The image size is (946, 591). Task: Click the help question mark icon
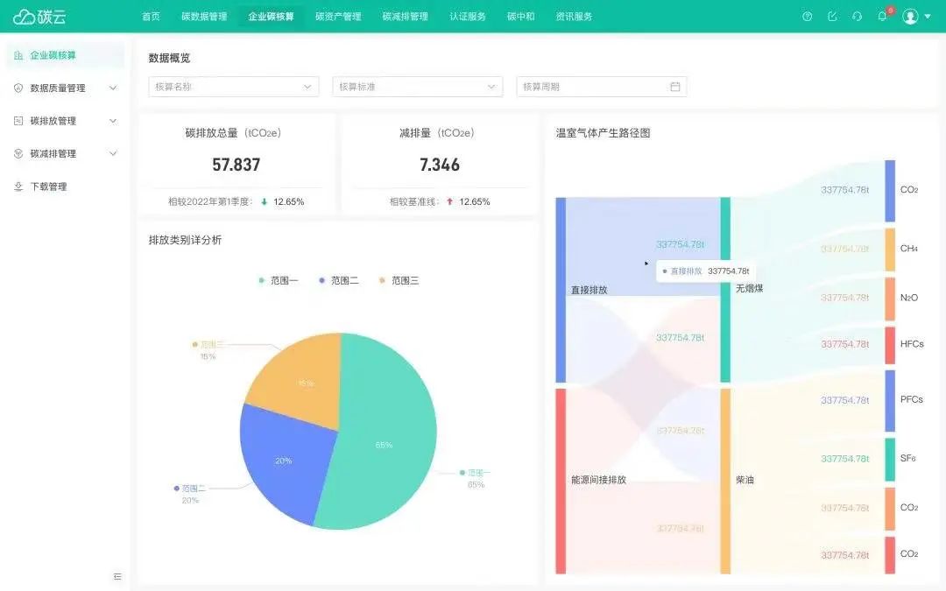[x=808, y=17]
